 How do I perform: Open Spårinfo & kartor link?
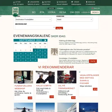(34, 4)
